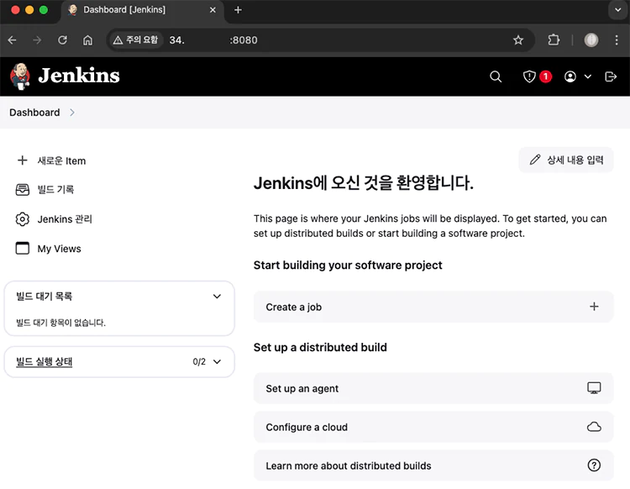The image size is (630, 489).
Task: Open a new browser tab
Action: pyautogui.click(x=238, y=10)
